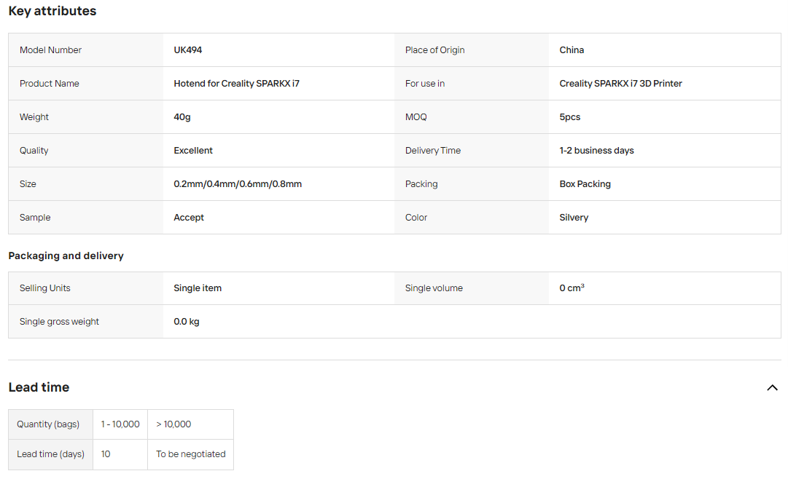Click the 'For use in' label
The image size is (788, 479).
(425, 83)
